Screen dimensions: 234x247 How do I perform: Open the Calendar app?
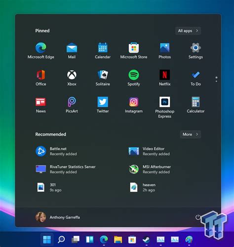103,50
